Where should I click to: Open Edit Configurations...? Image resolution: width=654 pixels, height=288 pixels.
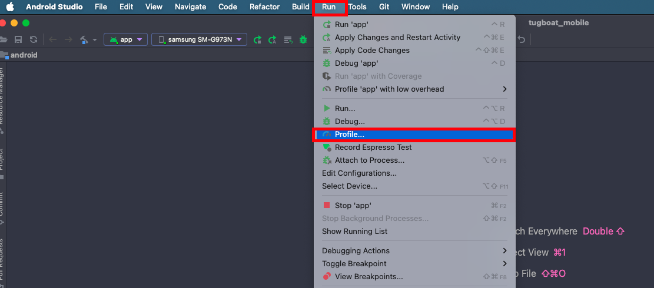414,173
